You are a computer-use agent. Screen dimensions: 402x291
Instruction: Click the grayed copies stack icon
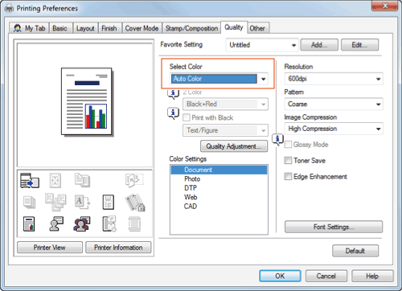click(29, 203)
